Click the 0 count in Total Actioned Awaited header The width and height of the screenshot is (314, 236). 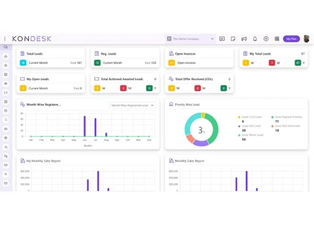tap(155, 79)
